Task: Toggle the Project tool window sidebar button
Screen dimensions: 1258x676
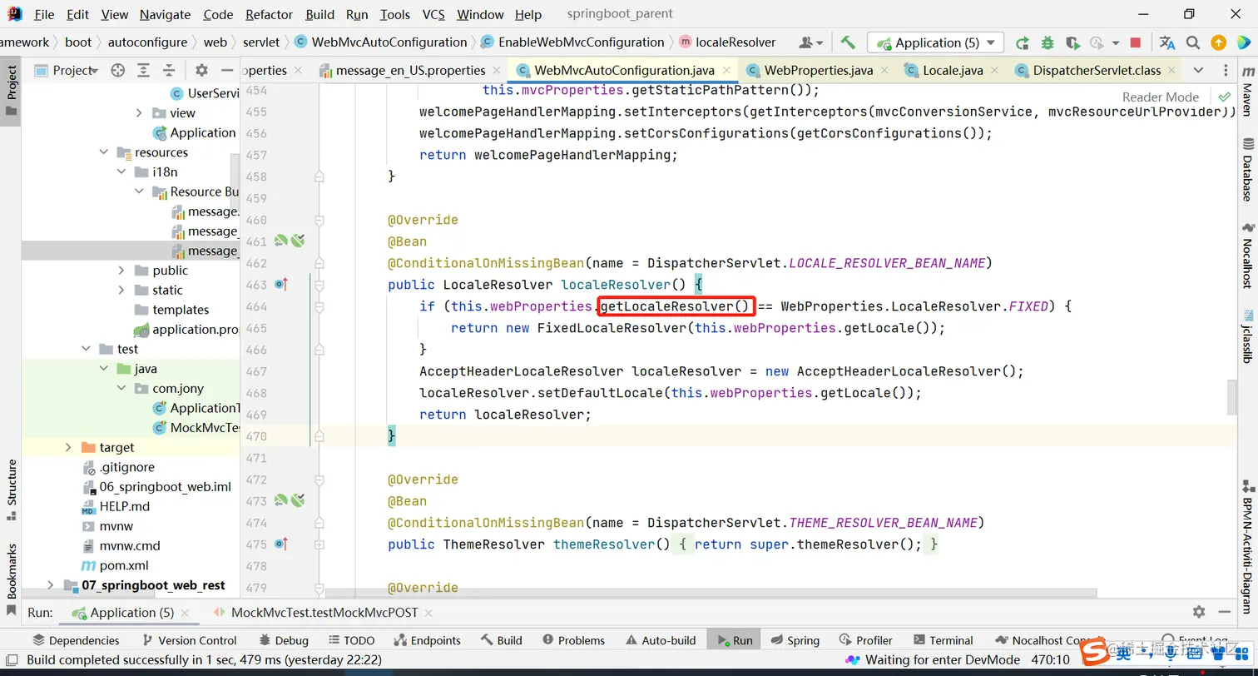Action: (x=12, y=91)
